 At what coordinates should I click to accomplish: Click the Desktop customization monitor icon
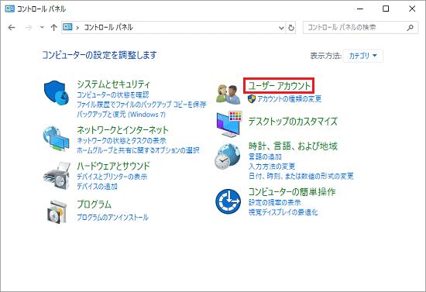(229, 124)
